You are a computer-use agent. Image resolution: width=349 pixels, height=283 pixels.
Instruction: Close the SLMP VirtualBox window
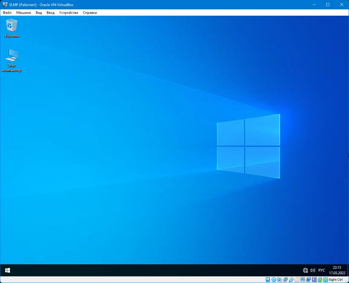click(342, 5)
